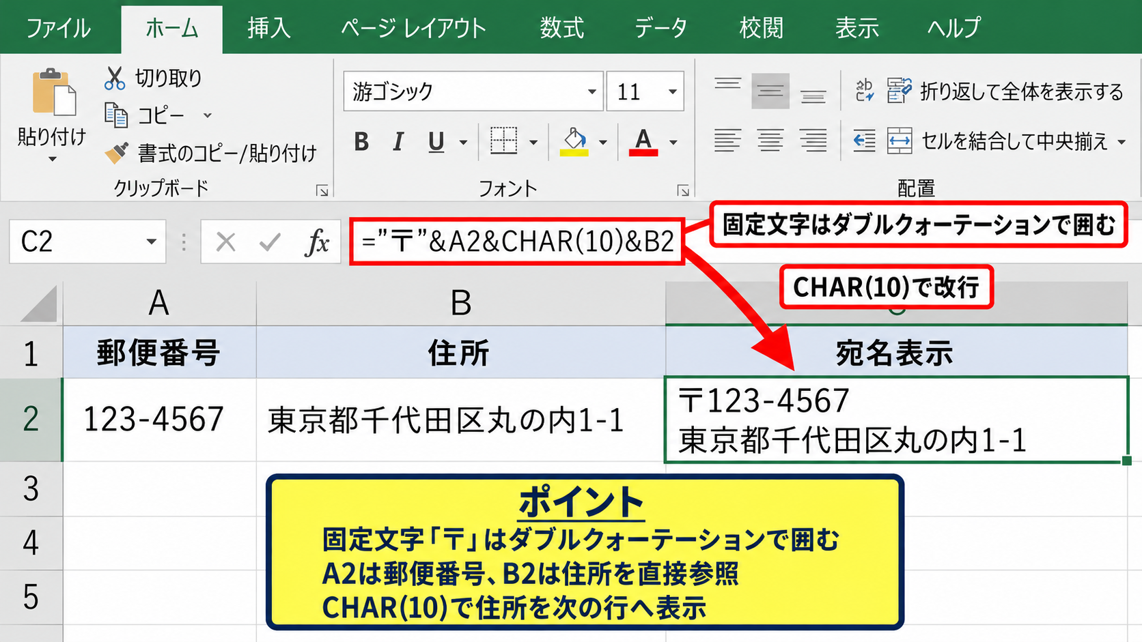1142x642 pixels.
Task: Expand the paste options arrow
Action: (x=53, y=160)
